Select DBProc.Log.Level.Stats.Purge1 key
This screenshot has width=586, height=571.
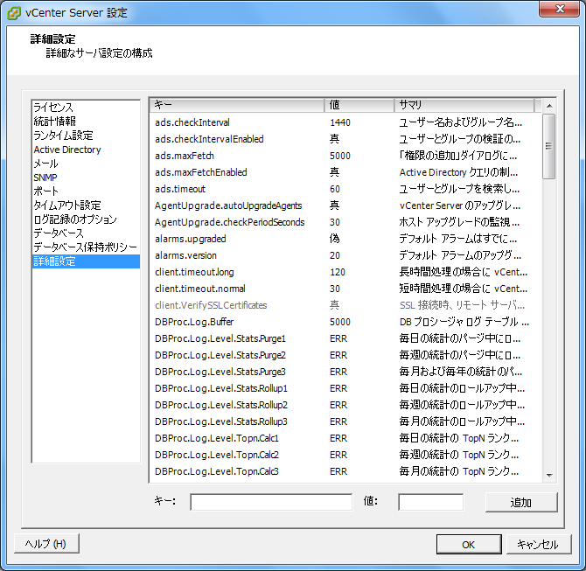220,338
